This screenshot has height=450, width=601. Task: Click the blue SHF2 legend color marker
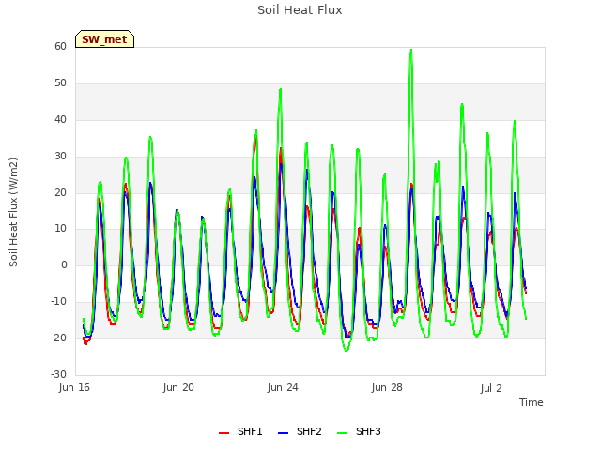point(283,433)
